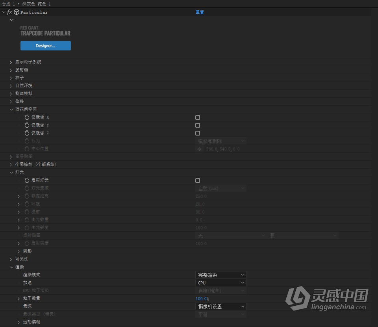Expand the 高光数量 property
The image size is (378, 327).
(19, 220)
